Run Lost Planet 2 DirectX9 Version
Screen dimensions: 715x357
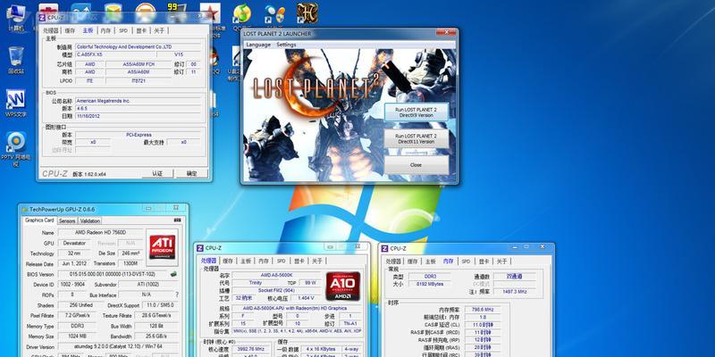pyautogui.click(x=416, y=112)
